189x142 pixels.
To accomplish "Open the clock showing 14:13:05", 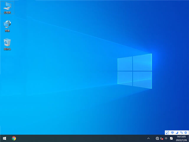I will [181, 138].
